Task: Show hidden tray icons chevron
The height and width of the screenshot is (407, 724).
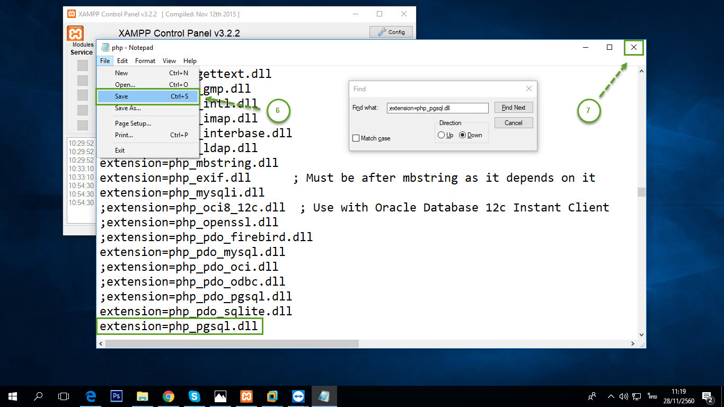Action: [x=611, y=396]
